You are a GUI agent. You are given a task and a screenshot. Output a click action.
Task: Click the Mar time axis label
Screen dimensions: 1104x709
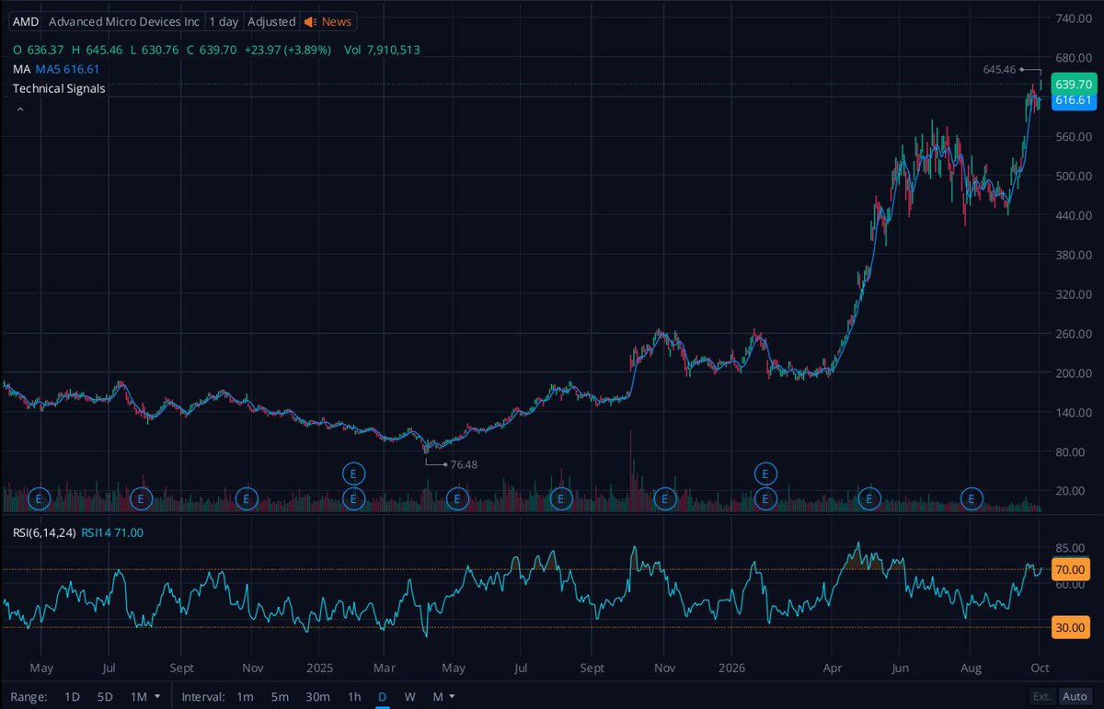coord(384,667)
